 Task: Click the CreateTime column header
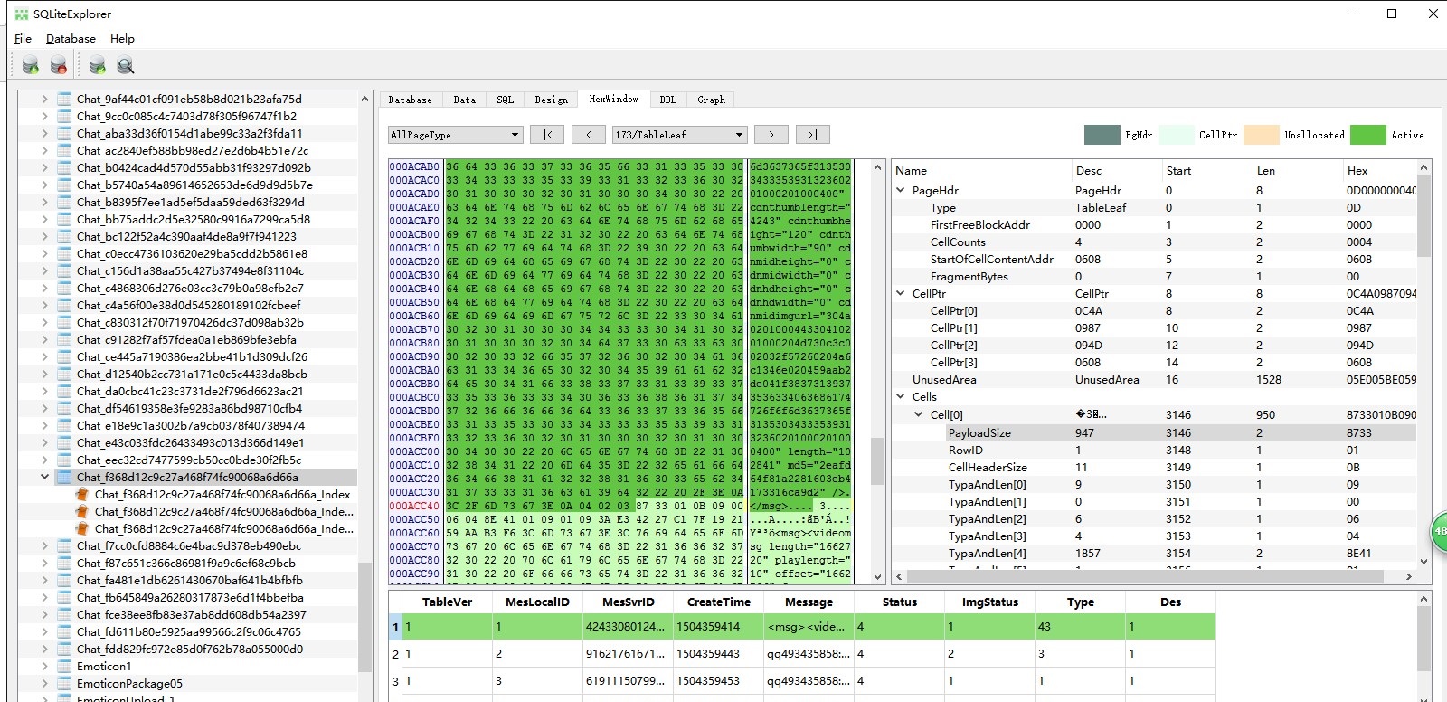tap(718, 602)
